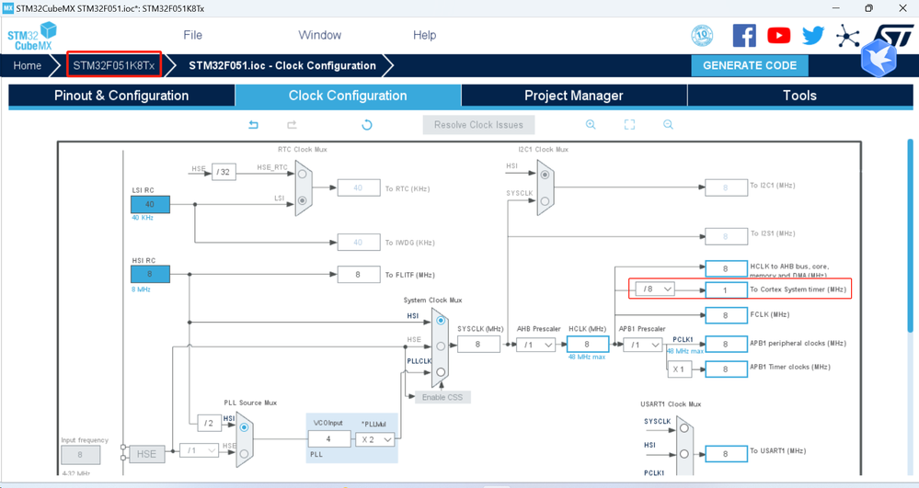The image size is (919, 488).
Task: Click the redo arrow icon
Action: tap(292, 125)
